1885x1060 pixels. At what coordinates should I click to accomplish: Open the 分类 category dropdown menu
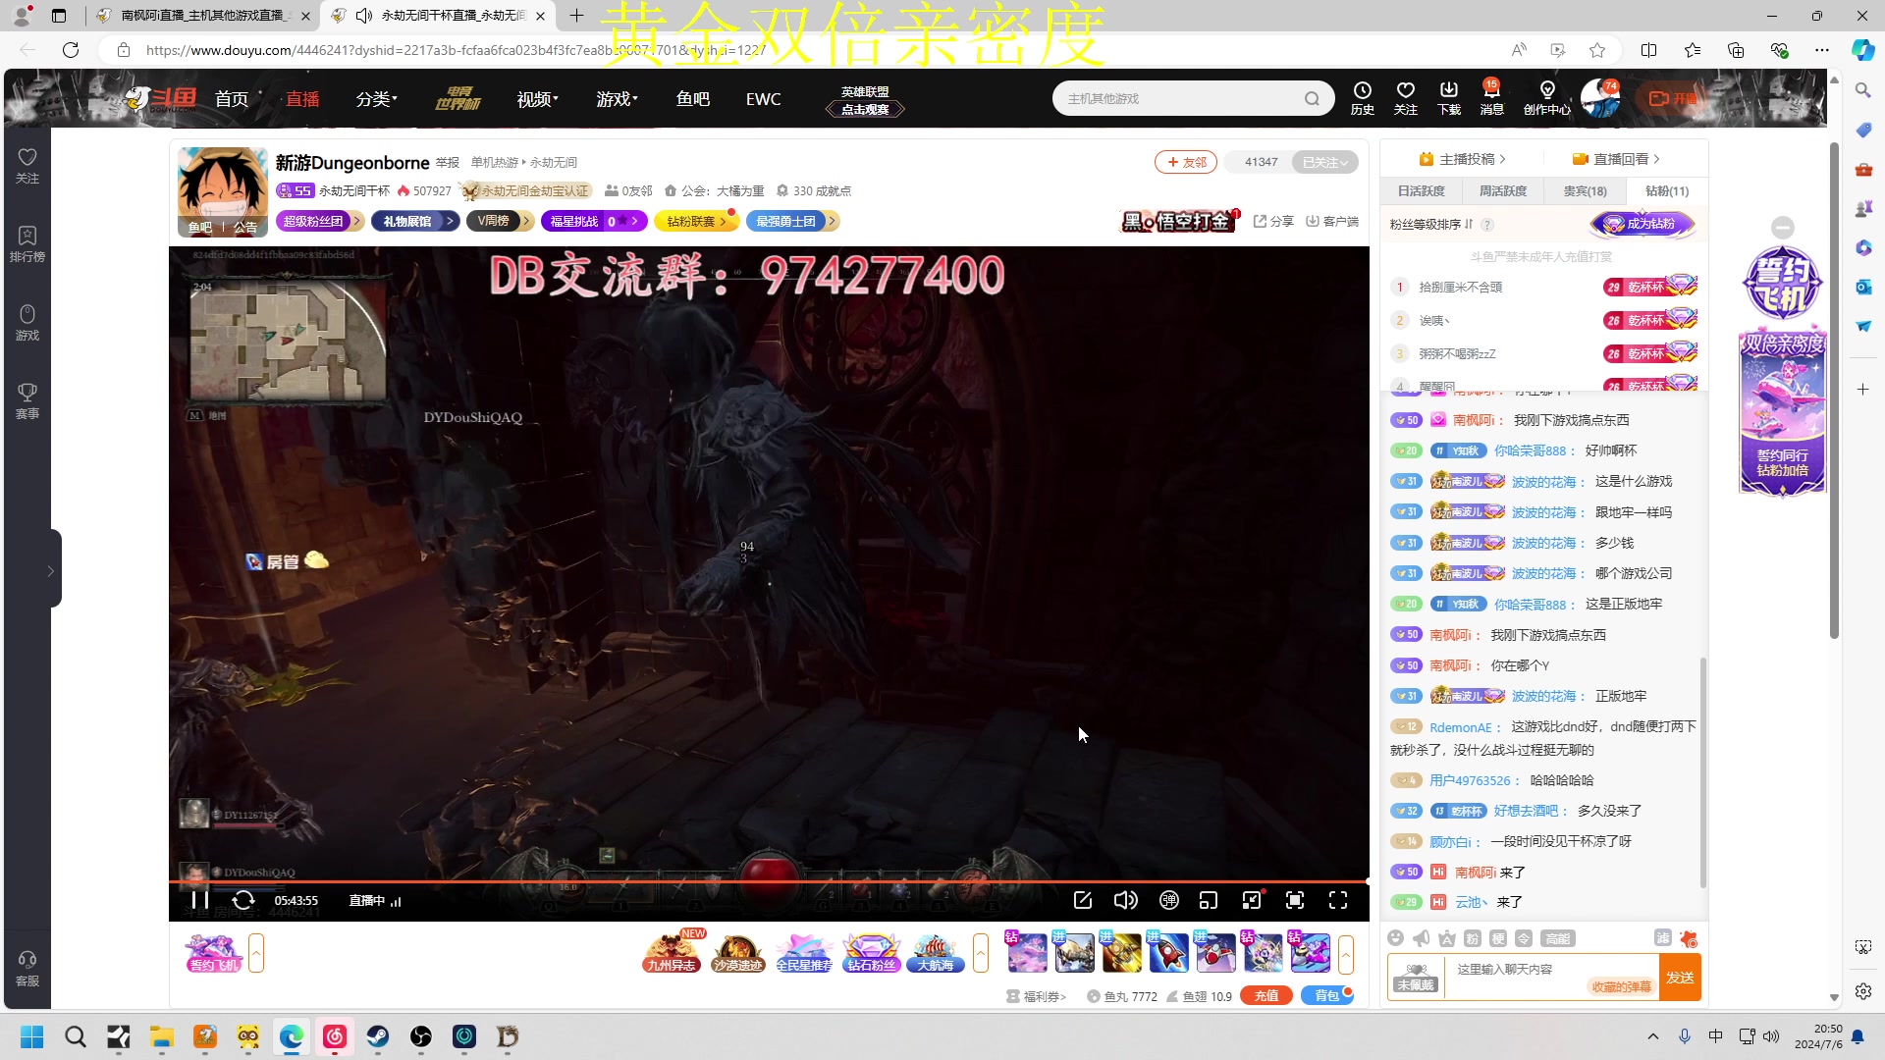tap(377, 99)
